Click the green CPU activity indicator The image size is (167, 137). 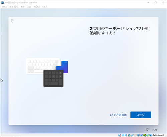click(145, 135)
